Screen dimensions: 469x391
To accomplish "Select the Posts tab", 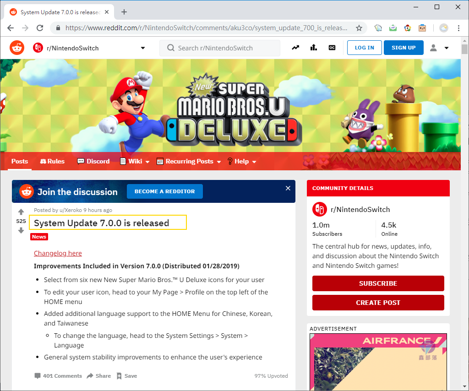I will coord(20,162).
